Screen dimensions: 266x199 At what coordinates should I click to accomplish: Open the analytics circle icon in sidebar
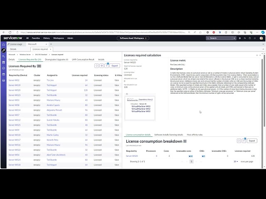click(x=4, y=68)
